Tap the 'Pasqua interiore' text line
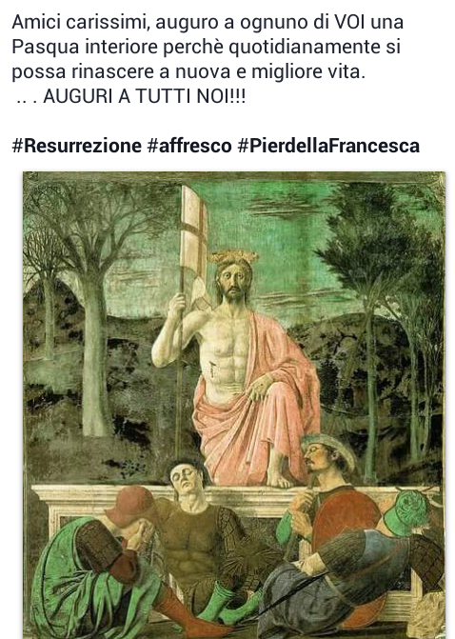This screenshot has width=455, height=639. tap(207, 48)
